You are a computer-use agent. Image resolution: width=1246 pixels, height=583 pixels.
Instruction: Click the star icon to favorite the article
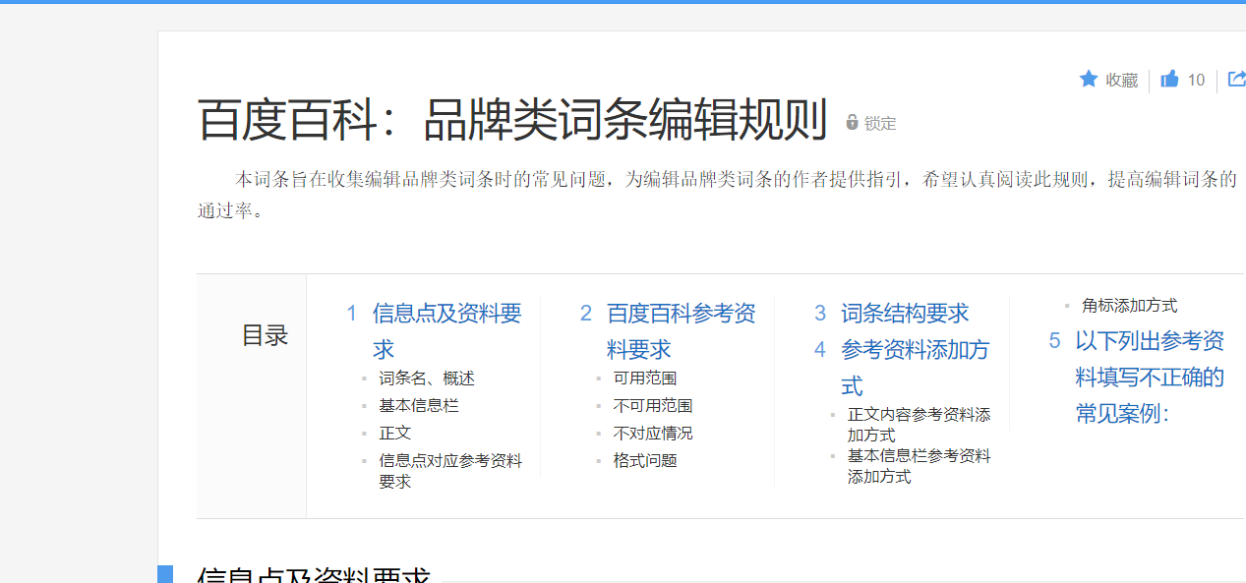pos(1088,80)
